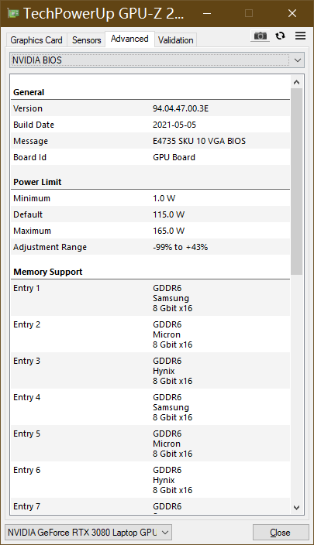This screenshot has height=545, width=314.
Task: Switch to the Graphics Card tab
Action: tap(36, 40)
